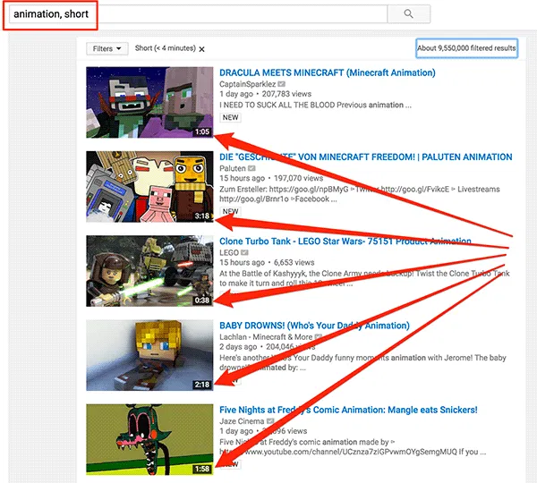Click the 2:18 duration badge

point(201,385)
